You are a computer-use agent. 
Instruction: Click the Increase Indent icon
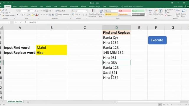[53, 15]
